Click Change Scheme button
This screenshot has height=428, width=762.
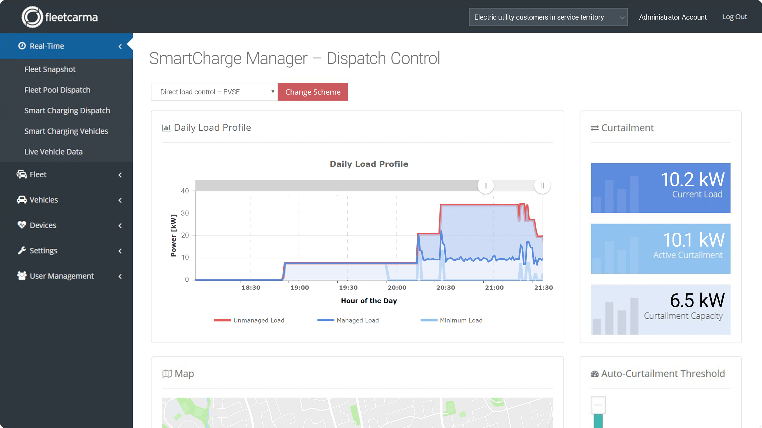pos(313,92)
